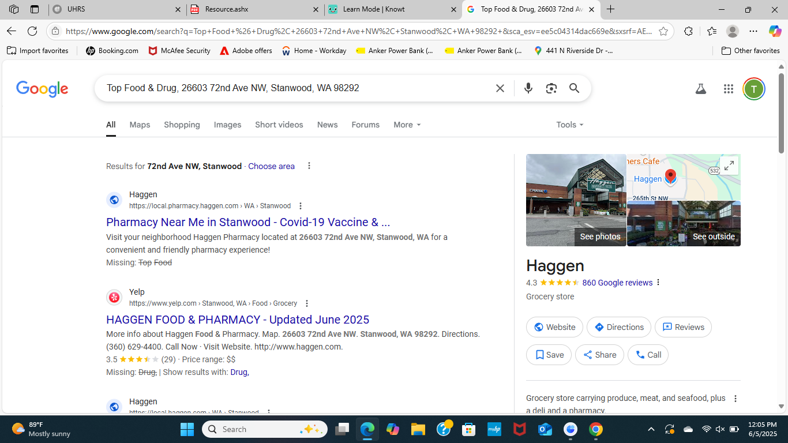Expand the Haggen map view
788x443 pixels.
(729, 166)
